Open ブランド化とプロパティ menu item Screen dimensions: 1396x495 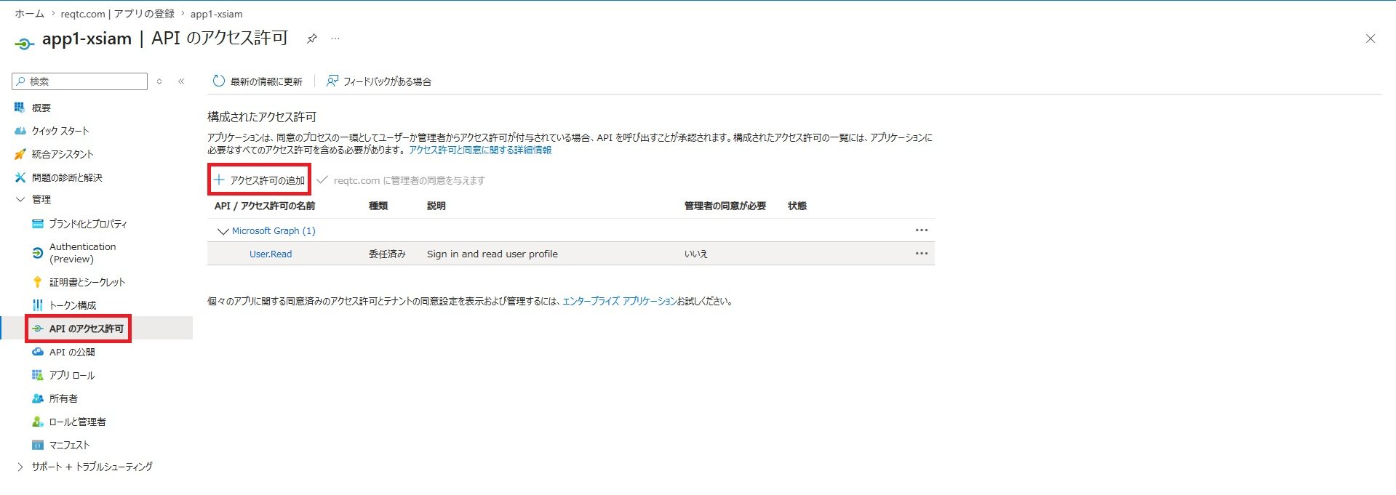88,224
